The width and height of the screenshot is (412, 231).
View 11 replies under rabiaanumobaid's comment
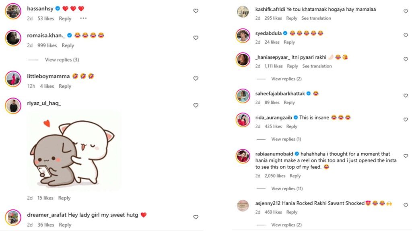(x=287, y=188)
